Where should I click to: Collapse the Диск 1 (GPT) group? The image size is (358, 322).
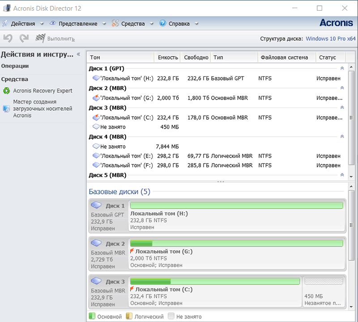pos(342,68)
